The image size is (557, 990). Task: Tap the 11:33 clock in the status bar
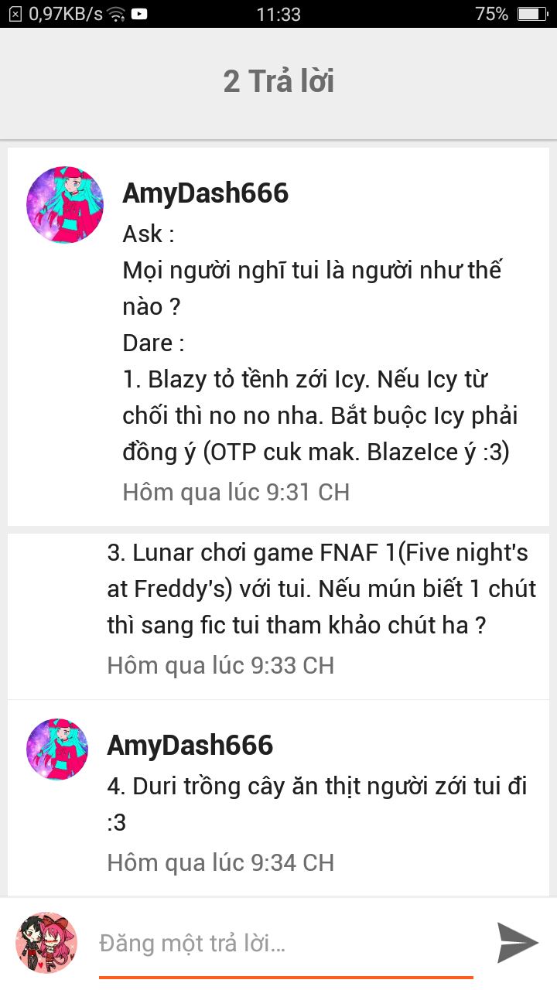[x=278, y=13]
